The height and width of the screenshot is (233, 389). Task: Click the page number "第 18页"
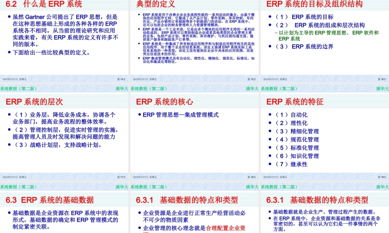click(252, 177)
